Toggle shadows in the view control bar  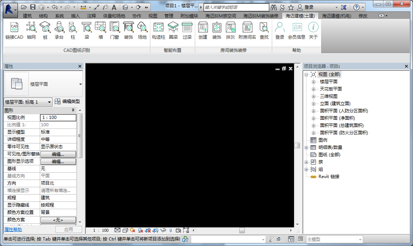pos(140,230)
